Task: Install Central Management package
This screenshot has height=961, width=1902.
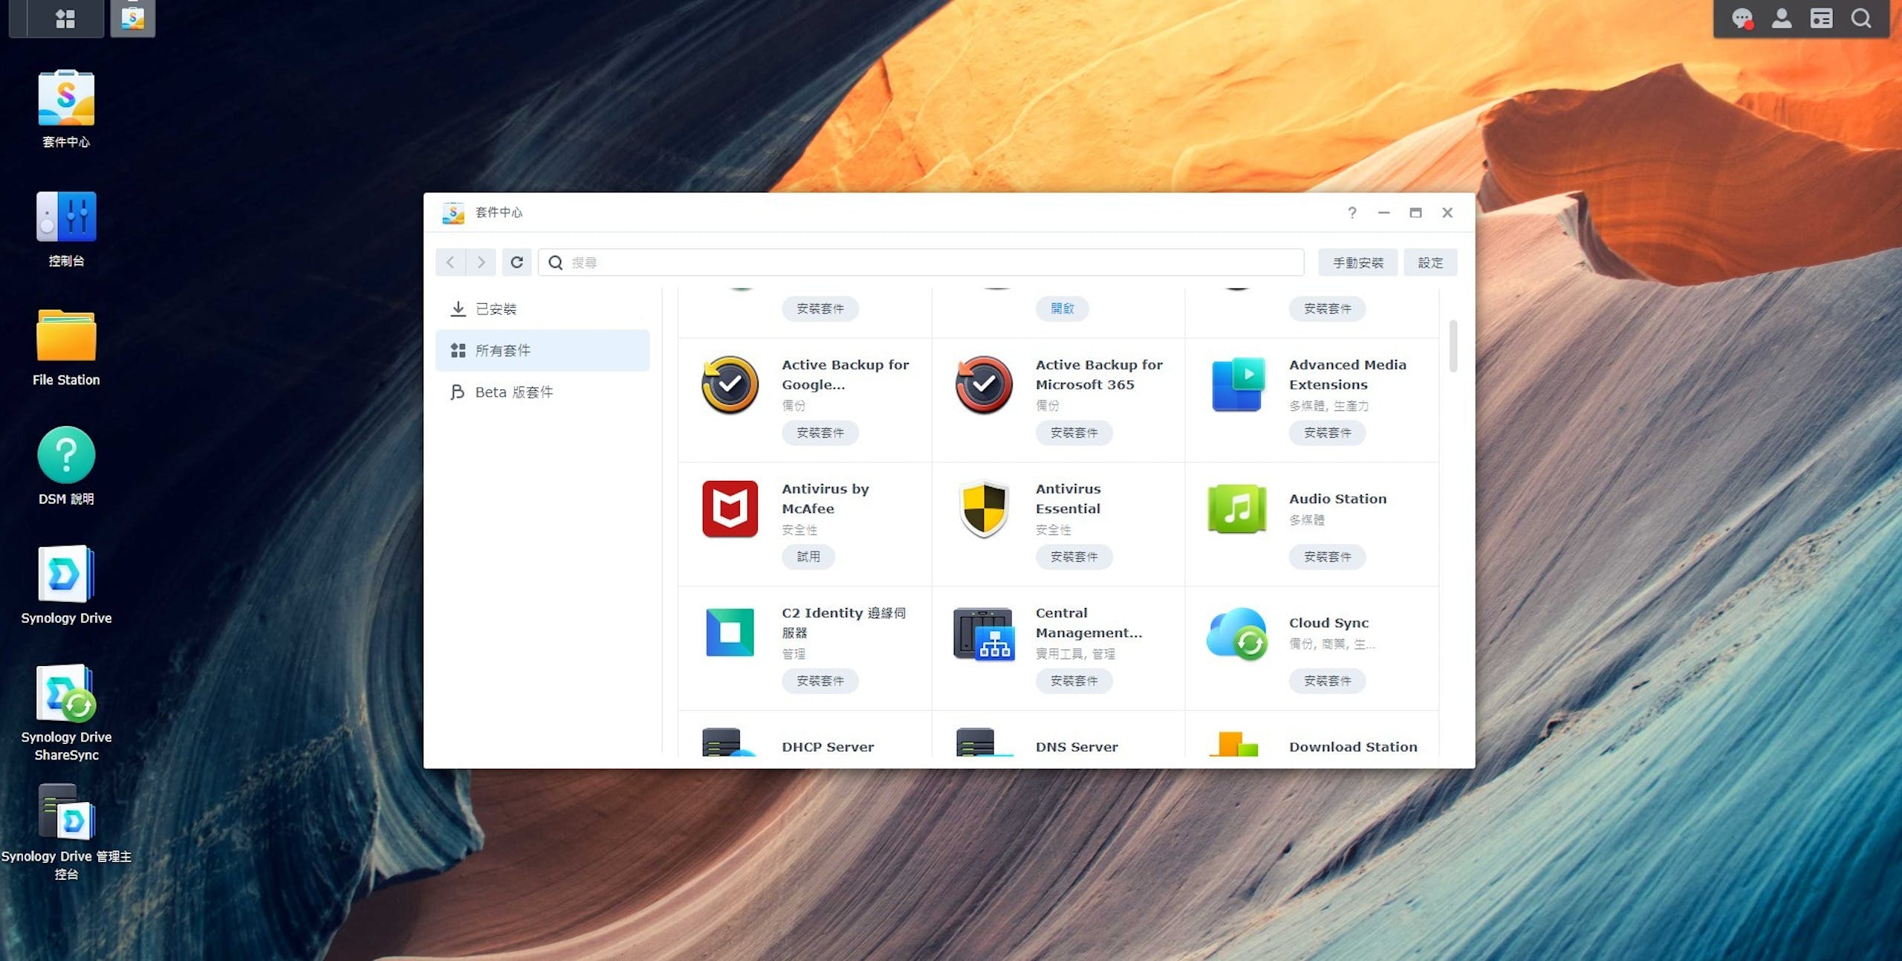Action: [x=1074, y=681]
